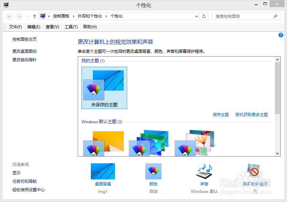This screenshot has width=287, height=202.
Task: Open the 桌面背景 (Desktop Background) settings icon
Action: pyautogui.click(x=103, y=171)
